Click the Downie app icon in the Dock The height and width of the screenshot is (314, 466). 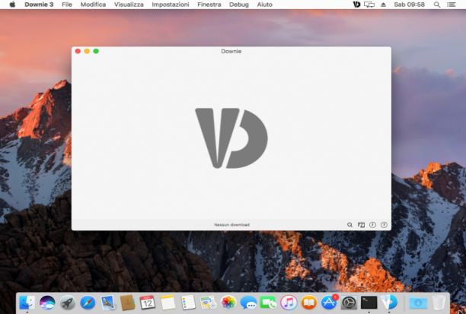pos(389,303)
